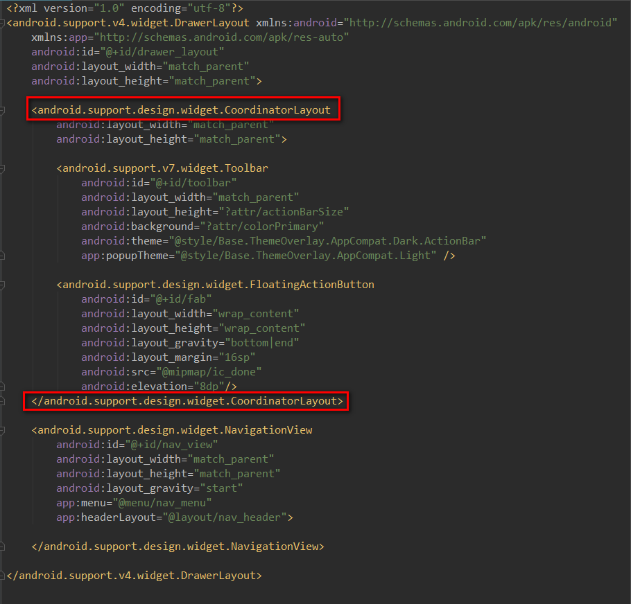This screenshot has height=604, width=631.
Task: Click the opening android.support.v4.widget.DrawerLayout tag name
Action: tap(131, 23)
